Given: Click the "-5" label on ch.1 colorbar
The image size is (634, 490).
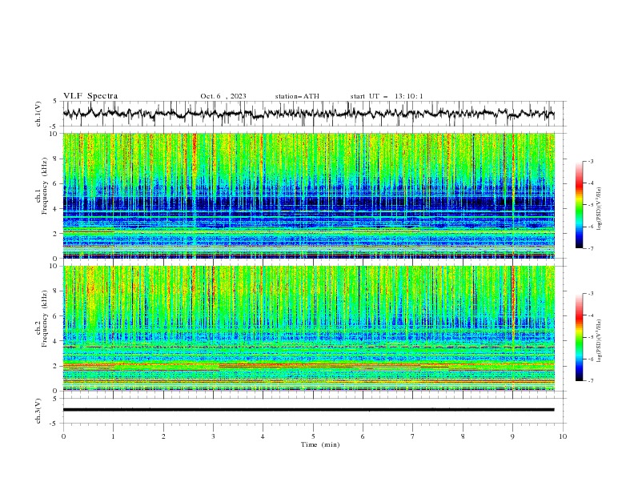Looking at the screenshot, I should tap(591, 205).
